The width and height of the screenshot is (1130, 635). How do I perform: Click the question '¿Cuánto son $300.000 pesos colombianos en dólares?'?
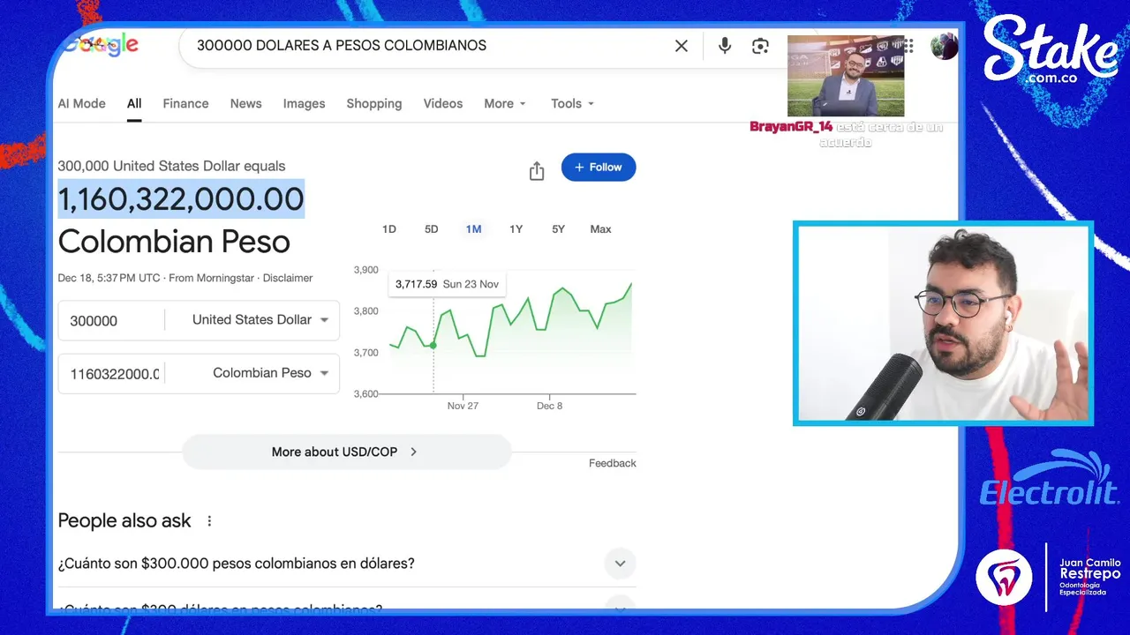point(237,564)
